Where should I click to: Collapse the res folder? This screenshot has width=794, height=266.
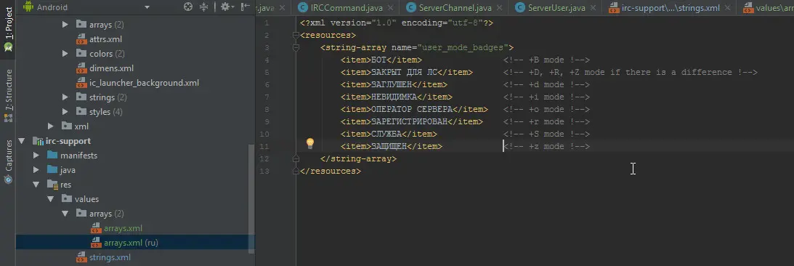click(x=36, y=185)
